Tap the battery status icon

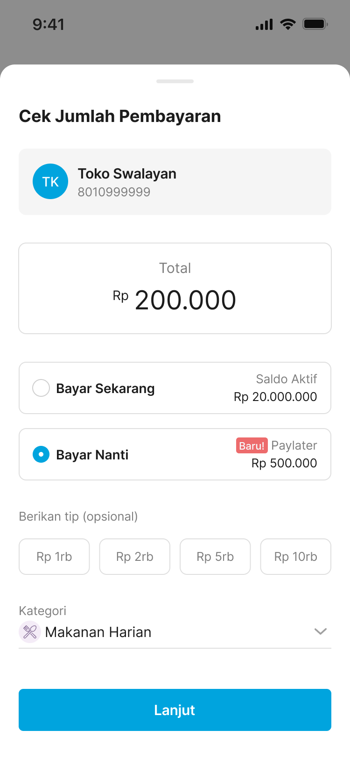coord(315,24)
